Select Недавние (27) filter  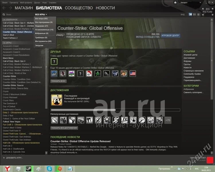pos(41,26)
